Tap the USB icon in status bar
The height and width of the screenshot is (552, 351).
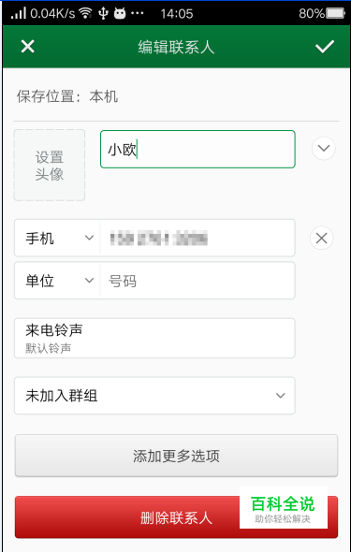103,13
